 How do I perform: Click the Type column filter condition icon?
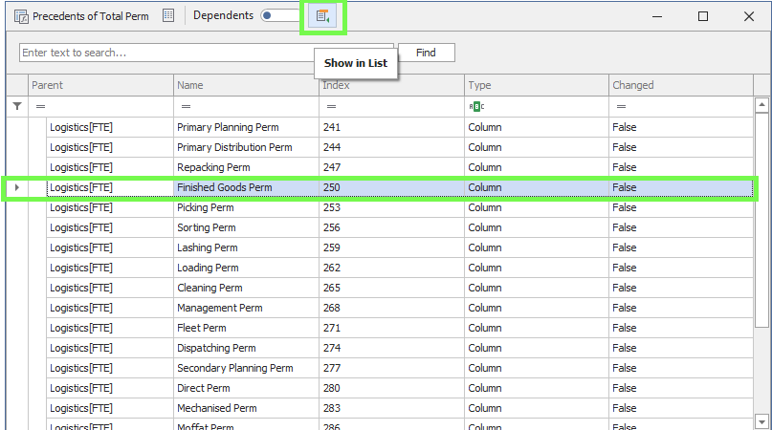475,106
